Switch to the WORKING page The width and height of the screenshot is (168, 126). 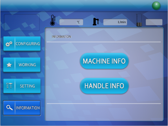(22, 64)
